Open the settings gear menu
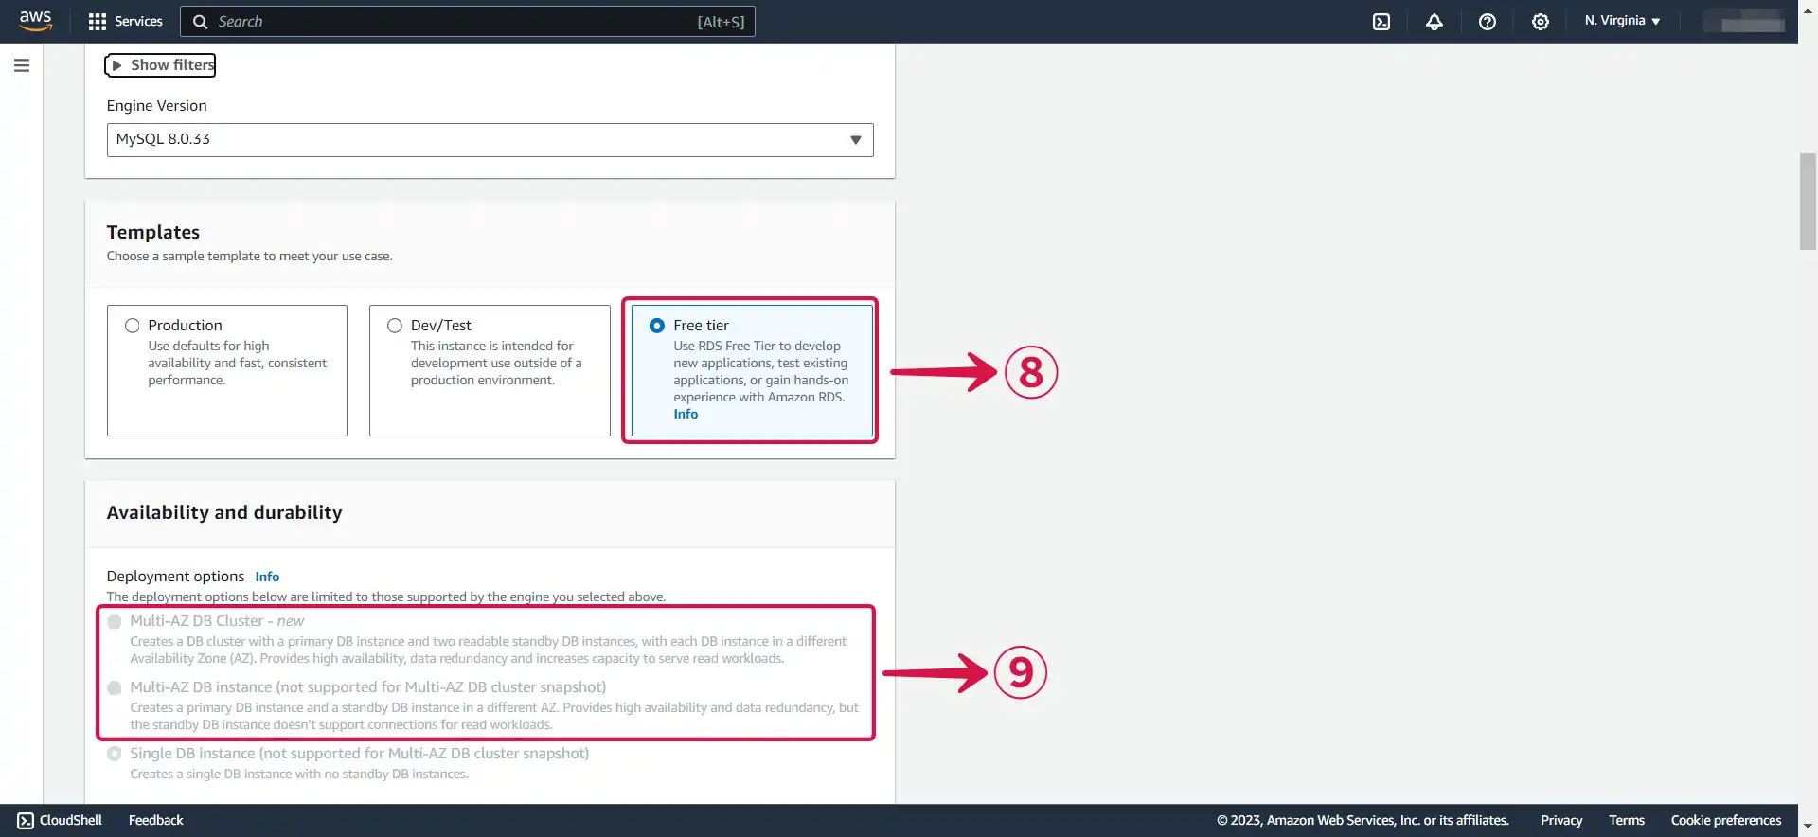Image resolution: width=1818 pixels, height=837 pixels. tap(1541, 22)
